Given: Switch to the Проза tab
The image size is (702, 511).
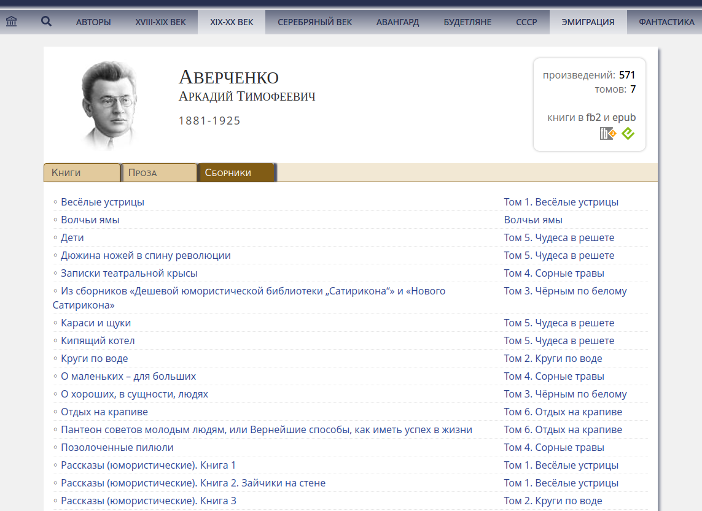Looking at the screenshot, I should [158, 172].
